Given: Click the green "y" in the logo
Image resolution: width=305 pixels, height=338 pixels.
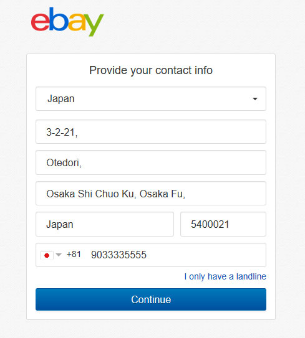Looking at the screenshot, I should click(x=94, y=25).
